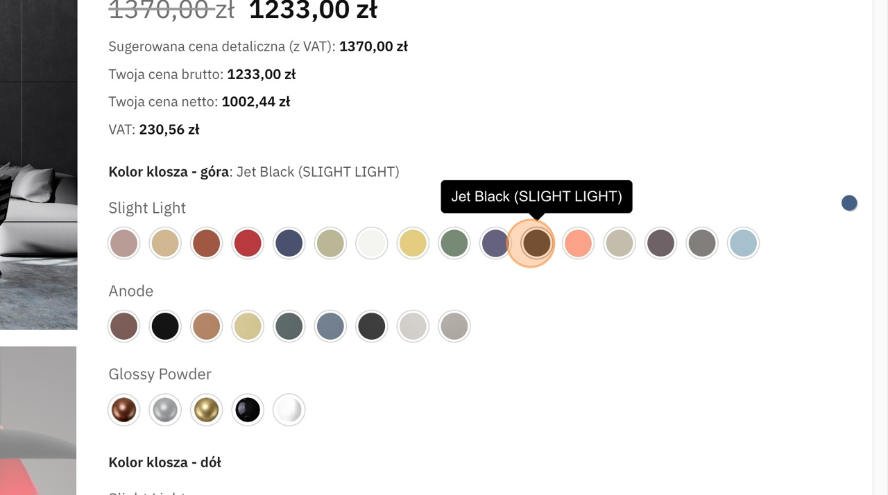Pick the white Slight Light swatch
888x495 pixels.
[x=371, y=243]
